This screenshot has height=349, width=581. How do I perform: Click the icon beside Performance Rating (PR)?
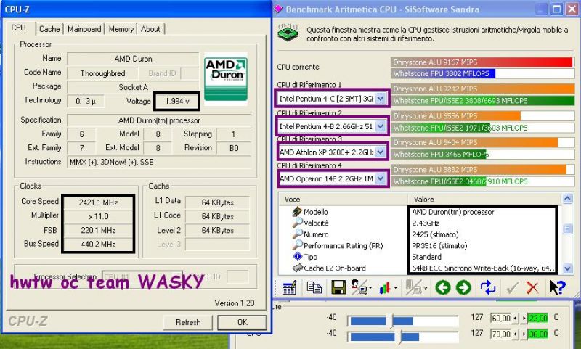point(297,245)
